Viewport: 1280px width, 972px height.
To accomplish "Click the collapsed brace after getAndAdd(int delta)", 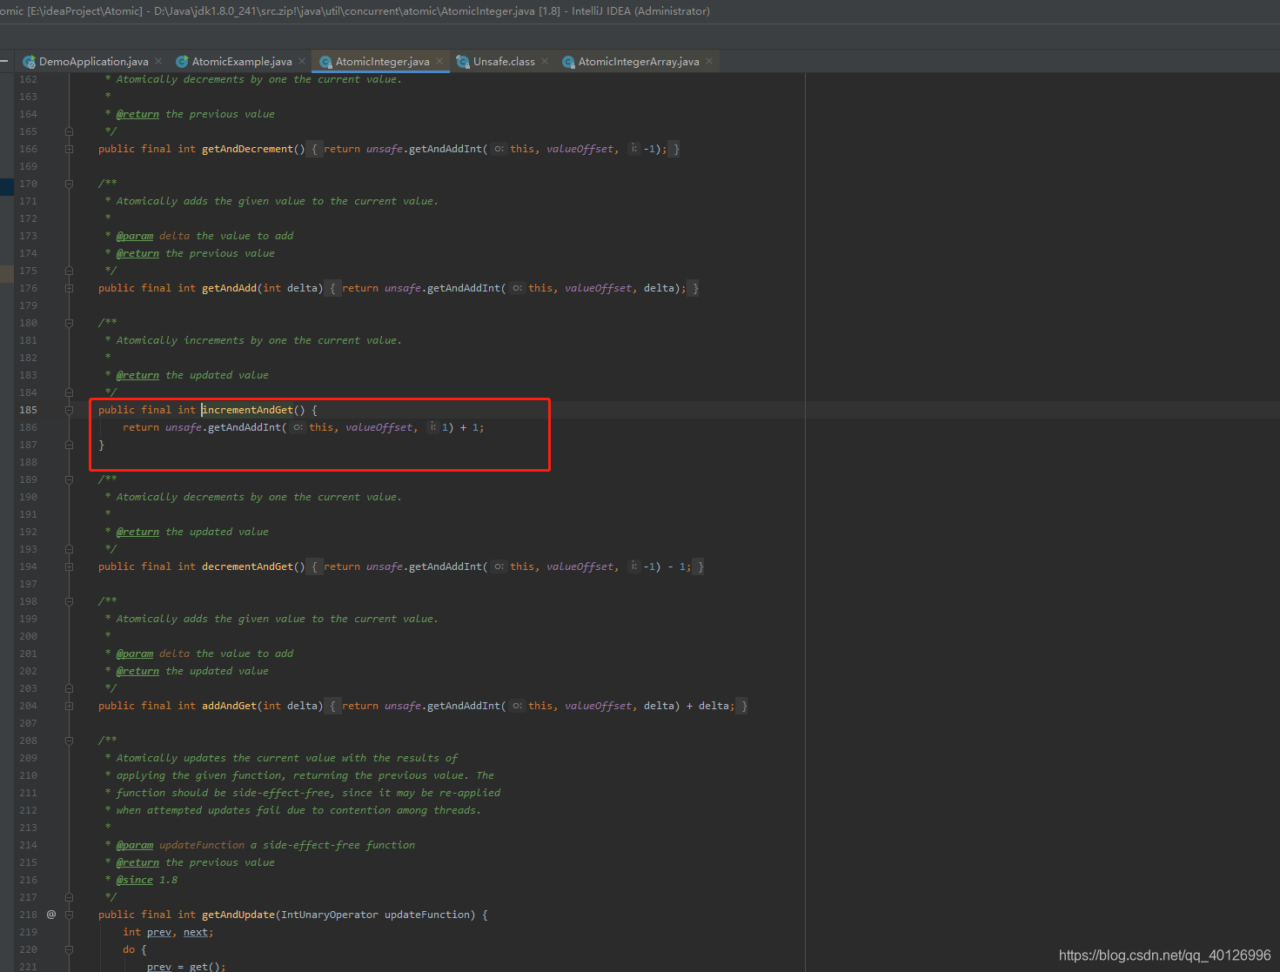I will point(333,288).
